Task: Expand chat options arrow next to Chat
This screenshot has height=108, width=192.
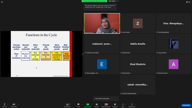Action: (82, 104)
